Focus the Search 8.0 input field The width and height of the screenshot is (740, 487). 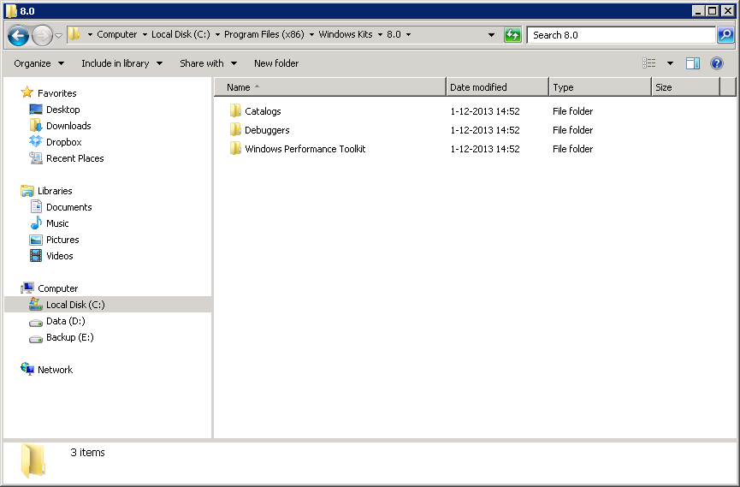[x=620, y=35]
